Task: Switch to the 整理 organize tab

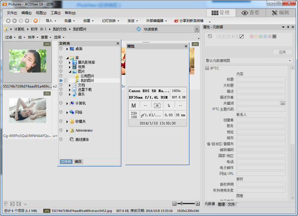Action: click(221, 204)
